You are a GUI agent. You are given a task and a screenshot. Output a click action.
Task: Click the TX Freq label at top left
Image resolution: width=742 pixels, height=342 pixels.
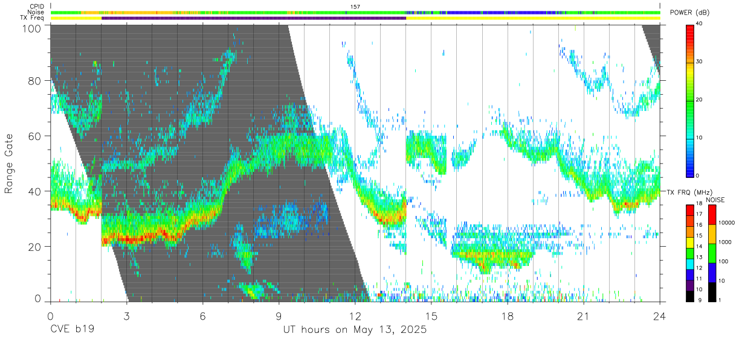pyautogui.click(x=33, y=17)
